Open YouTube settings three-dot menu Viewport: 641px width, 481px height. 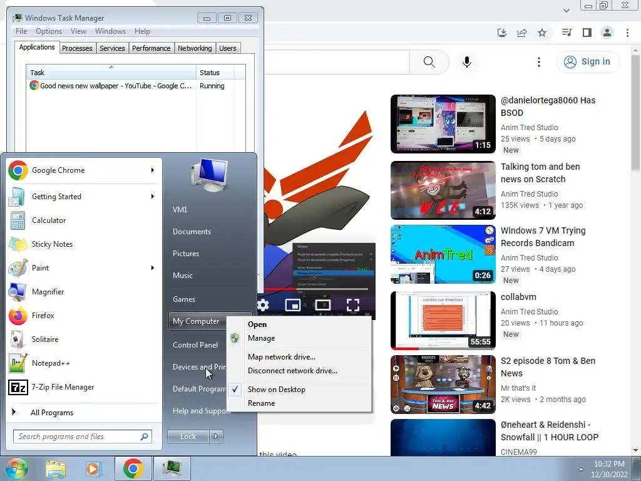(539, 62)
